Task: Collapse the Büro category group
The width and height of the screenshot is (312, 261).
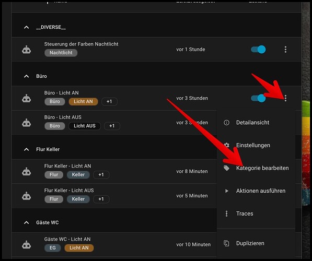Action: pyautogui.click(x=26, y=76)
